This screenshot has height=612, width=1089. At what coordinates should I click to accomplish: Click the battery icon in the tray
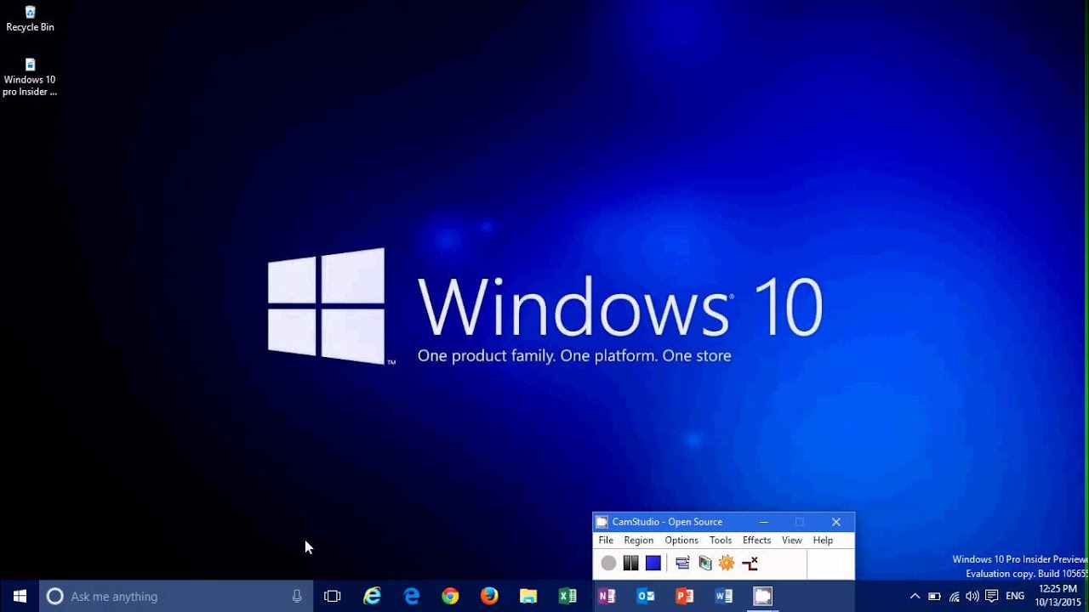point(934,596)
